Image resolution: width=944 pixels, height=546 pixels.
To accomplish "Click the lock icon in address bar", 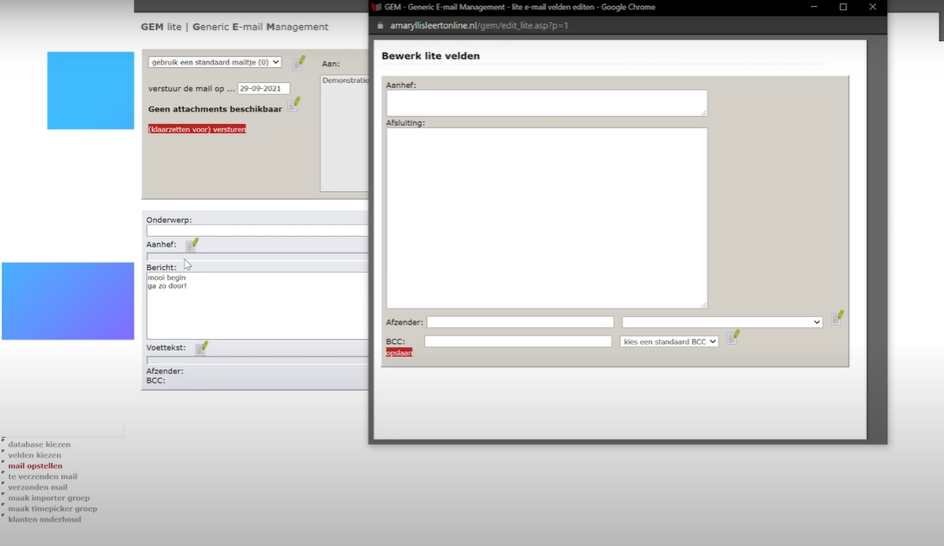I will [x=381, y=25].
